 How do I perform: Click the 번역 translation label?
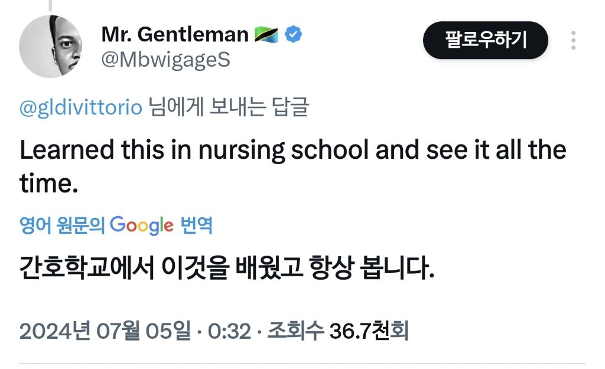(x=196, y=225)
